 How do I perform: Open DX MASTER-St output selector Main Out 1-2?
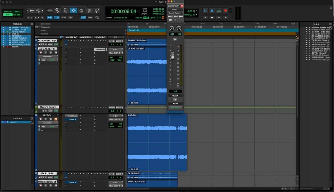point(116,53)
